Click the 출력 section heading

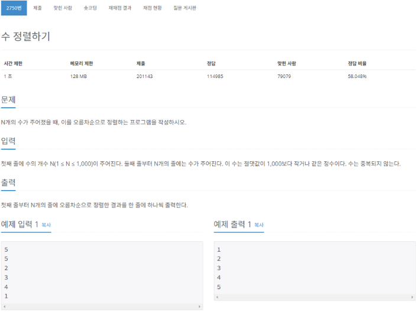[x=8, y=183]
